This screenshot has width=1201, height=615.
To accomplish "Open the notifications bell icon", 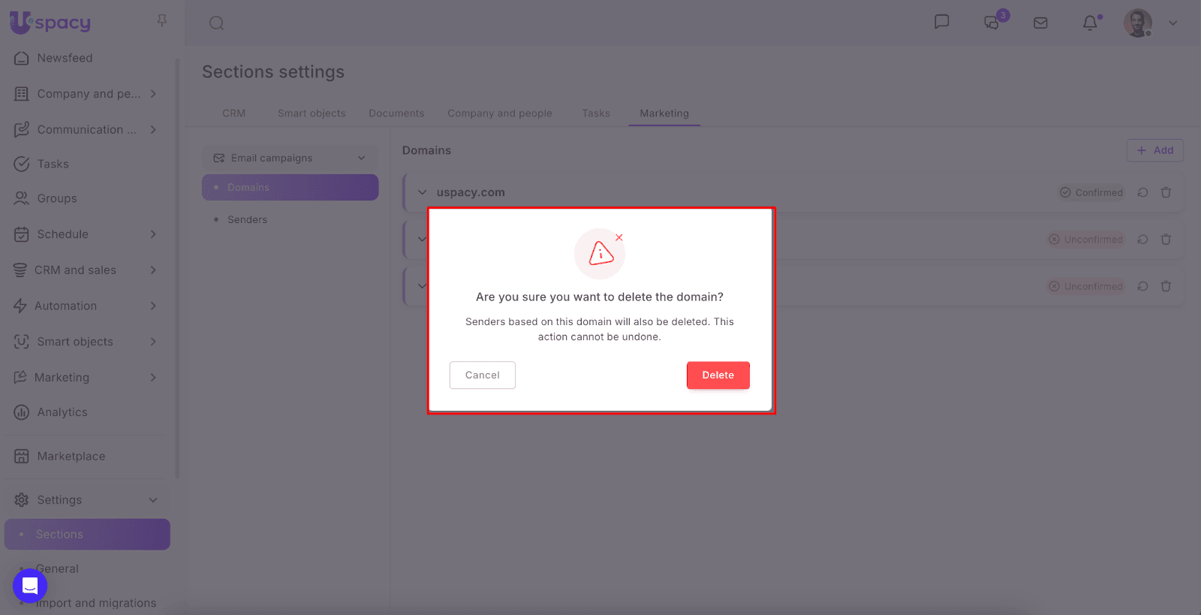I will click(1090, 23).
